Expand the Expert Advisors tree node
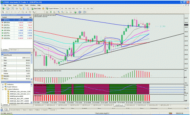Screen dimensions: 190x115 pos(3,87)
